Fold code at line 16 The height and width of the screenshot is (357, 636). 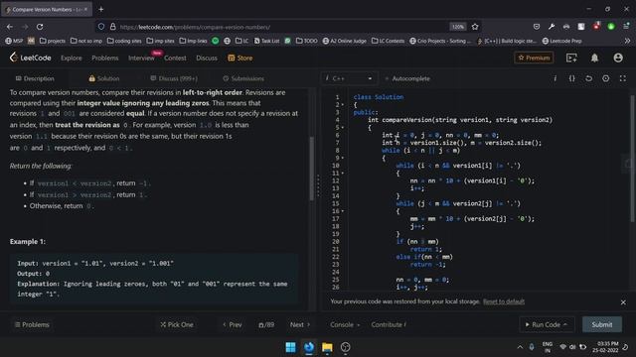pyautogui.click(x=342, y=211)
